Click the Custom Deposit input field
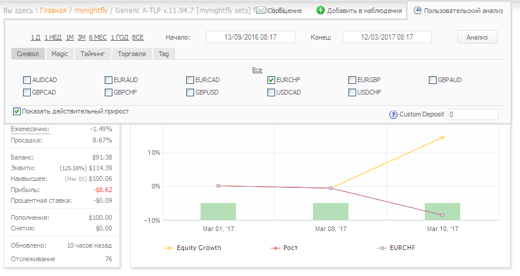520x276 pixels. (x=473, y=114)
